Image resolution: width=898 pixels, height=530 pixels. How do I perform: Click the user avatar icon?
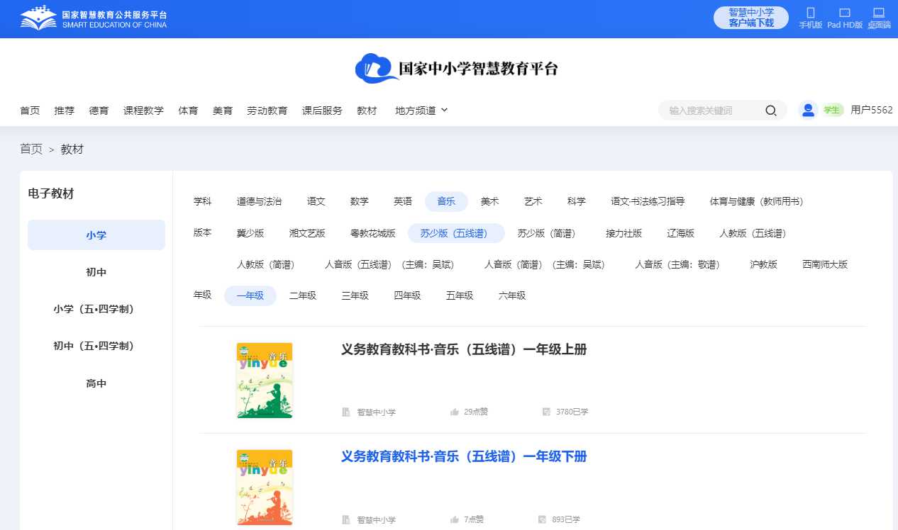tap(808, 110)
